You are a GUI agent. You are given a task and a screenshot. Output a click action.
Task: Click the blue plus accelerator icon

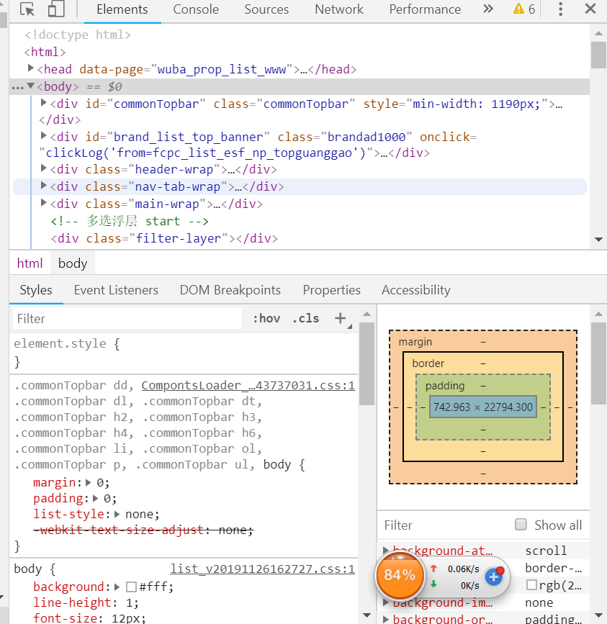coord(494,576)
